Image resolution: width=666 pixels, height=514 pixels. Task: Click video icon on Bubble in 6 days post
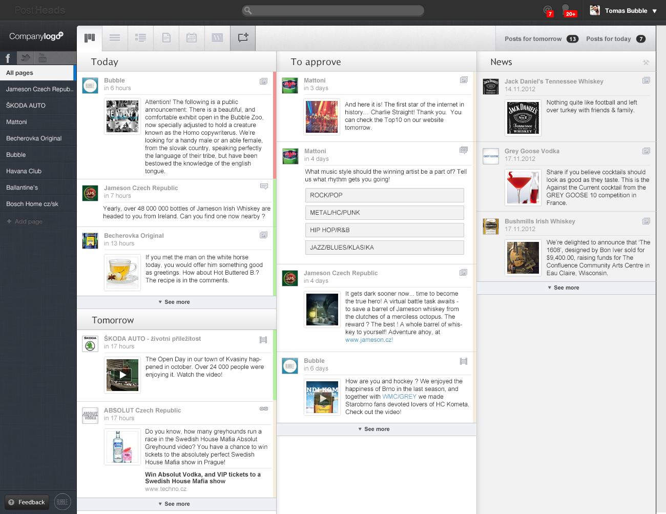point(464,361)
